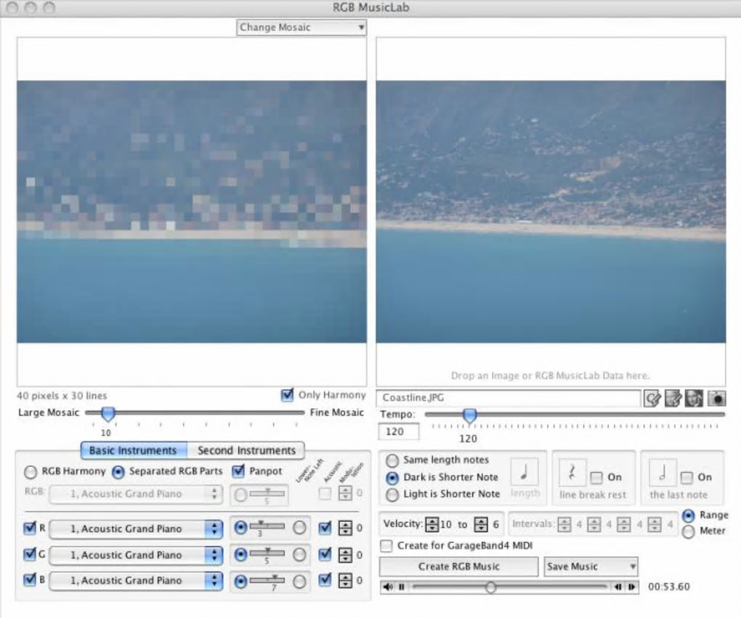Switch to the Basic Instruments tab
741x618 pixels.
tap(134, 450)
